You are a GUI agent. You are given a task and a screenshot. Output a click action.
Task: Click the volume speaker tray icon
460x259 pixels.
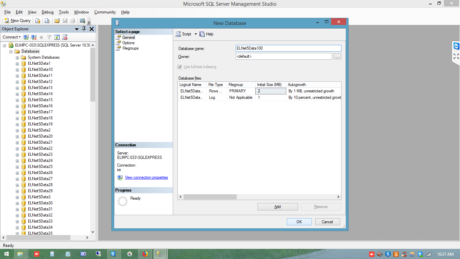(380, 254)
